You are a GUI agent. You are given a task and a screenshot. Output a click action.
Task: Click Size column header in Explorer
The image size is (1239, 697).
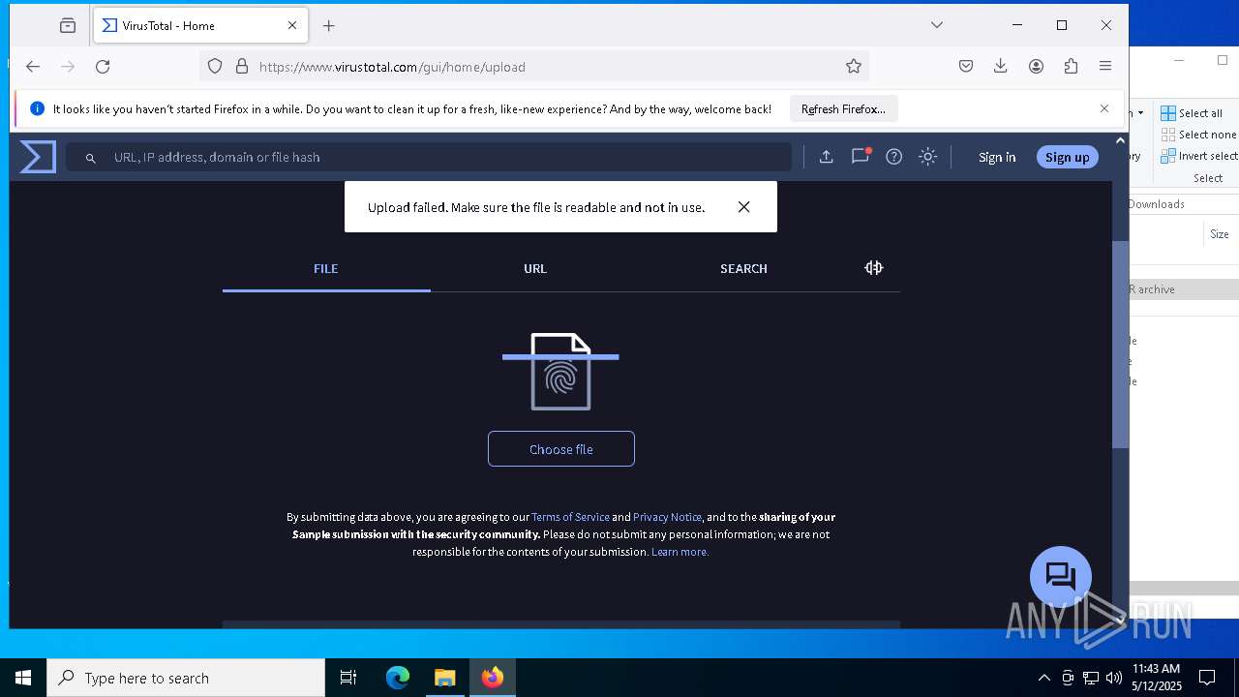[1220, 234]
